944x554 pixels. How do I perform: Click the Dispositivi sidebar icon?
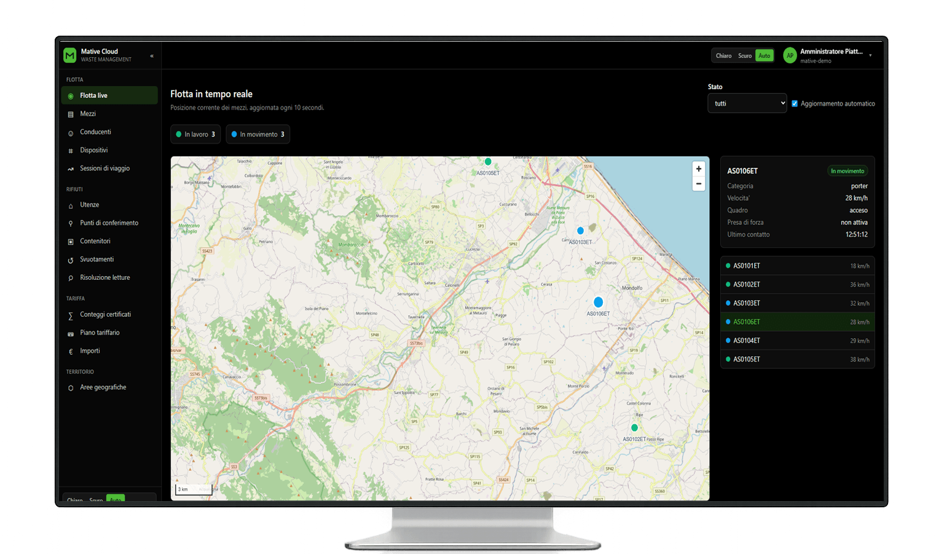(x=71, y=151)
